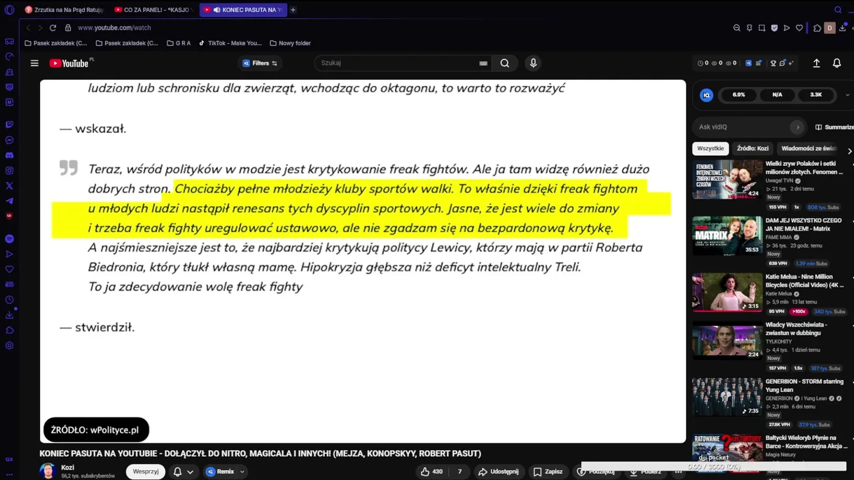
Task: Click the Remix button
Action: click(x=224, y=471)
